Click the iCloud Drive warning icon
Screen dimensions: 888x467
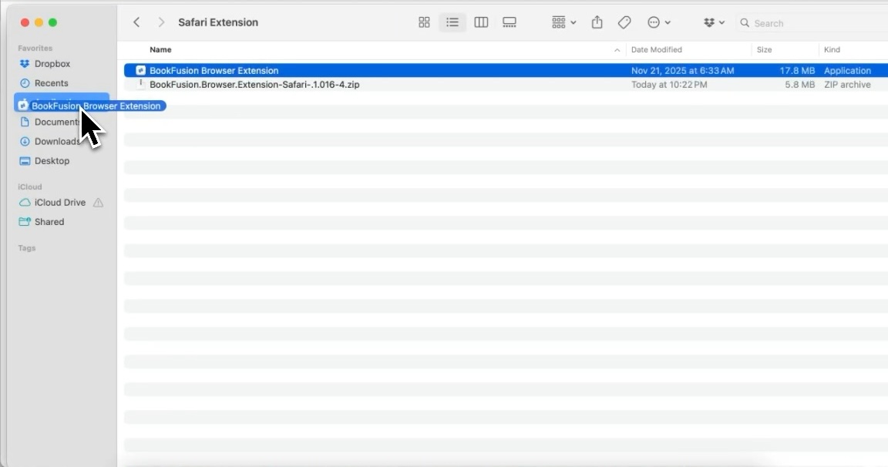click(x=98, y=203)
